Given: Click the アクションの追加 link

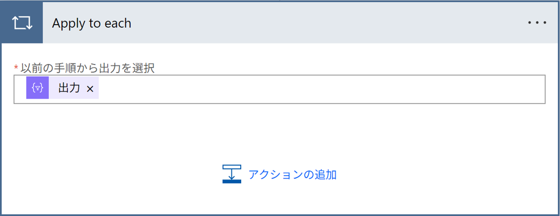Looking at the screenshot, I should pyautogui.click(x=293, y=175).
